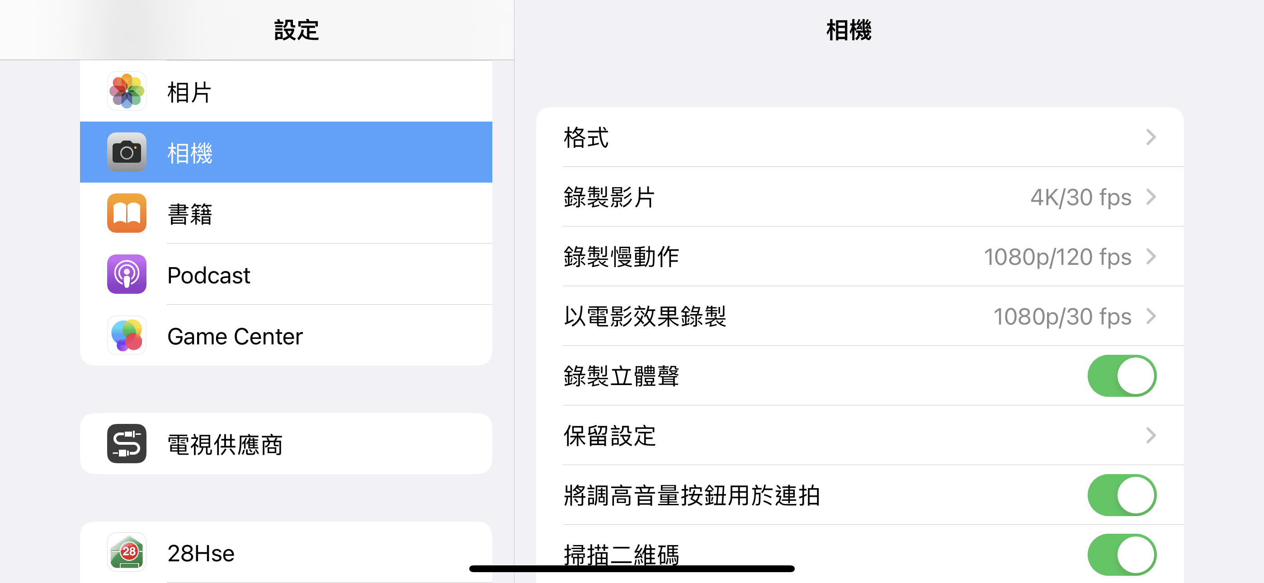Select the Game Center label in the sidebar
Image resolution: width=1264 pixels, height=583 pixels.
pyautogui.click(x=235, y=336)
